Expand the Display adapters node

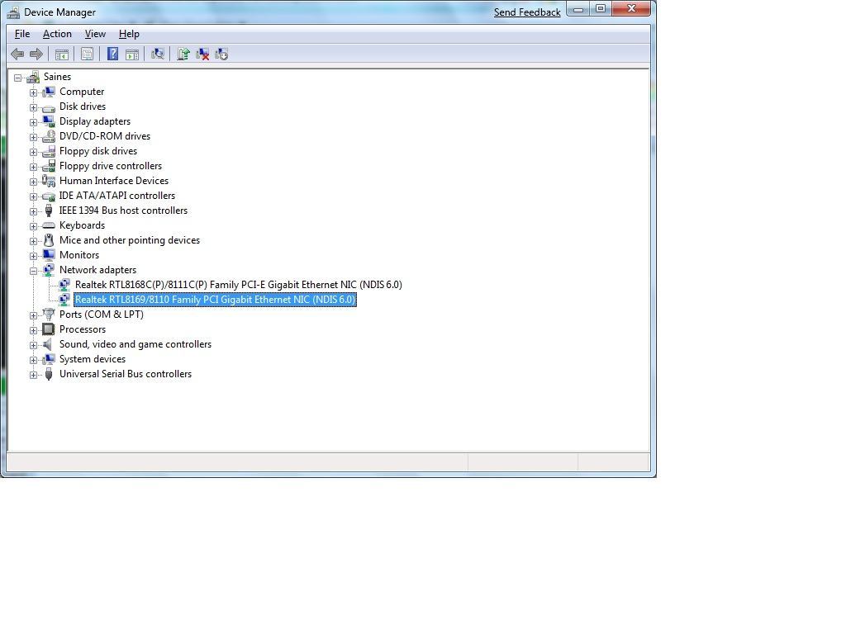pyautogui.click(x=33, y=122)
